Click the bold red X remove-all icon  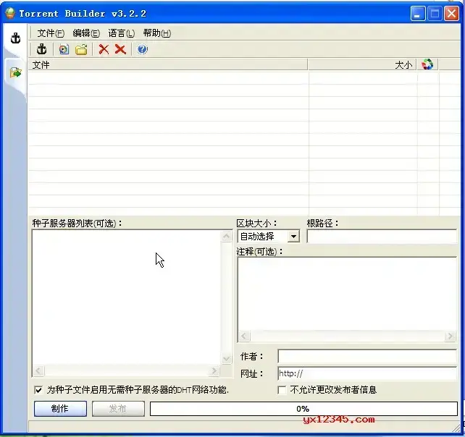(x=120, y=49)
